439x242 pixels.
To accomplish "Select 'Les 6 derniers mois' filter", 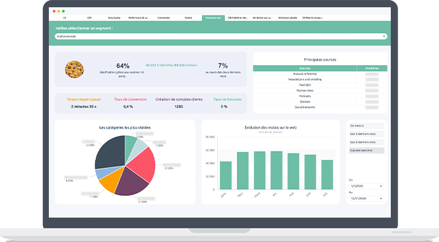I will tap(366, 142).
